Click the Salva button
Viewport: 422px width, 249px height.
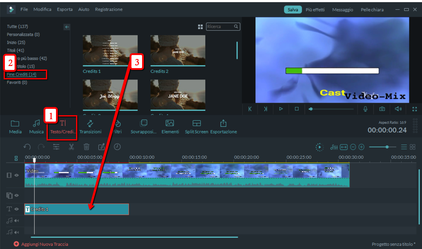(293, 10)
